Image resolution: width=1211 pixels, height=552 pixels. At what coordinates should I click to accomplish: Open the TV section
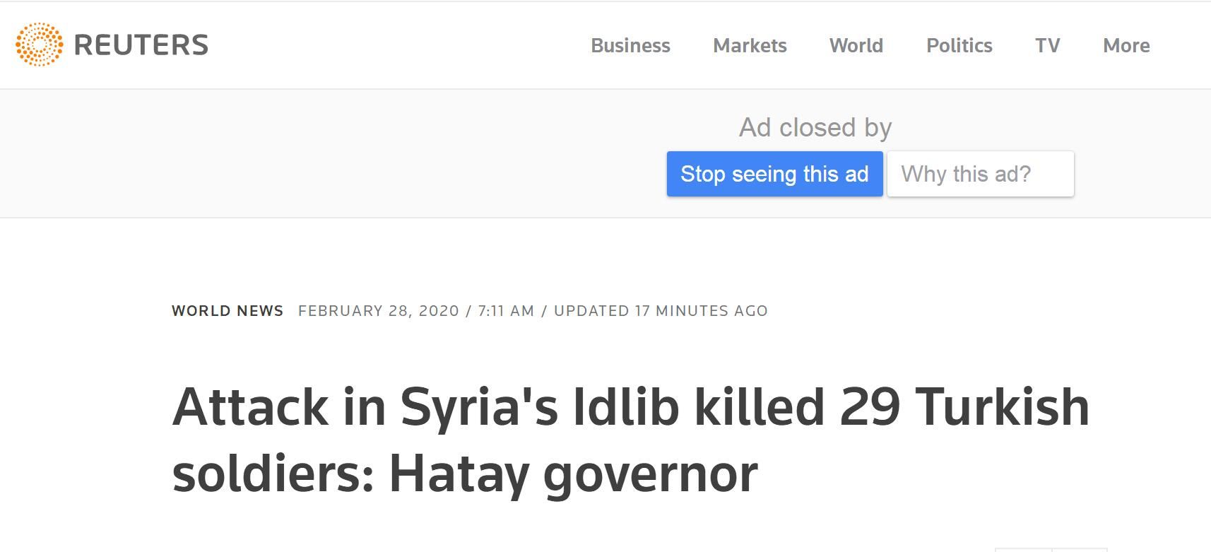coord(1048,45)
